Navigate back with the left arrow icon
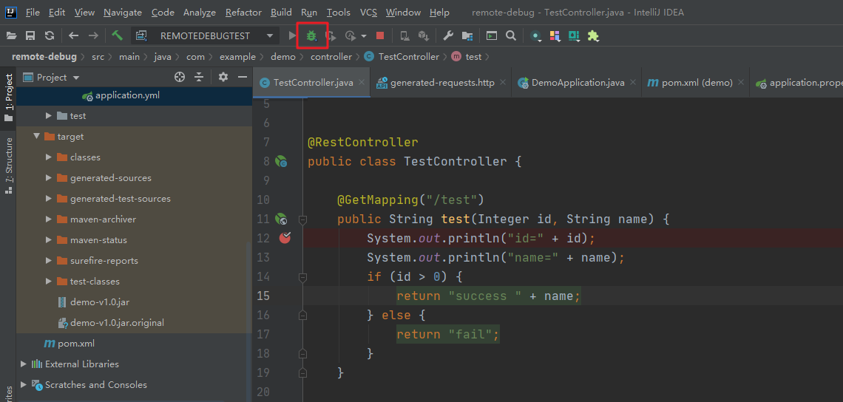 point(74,36)
